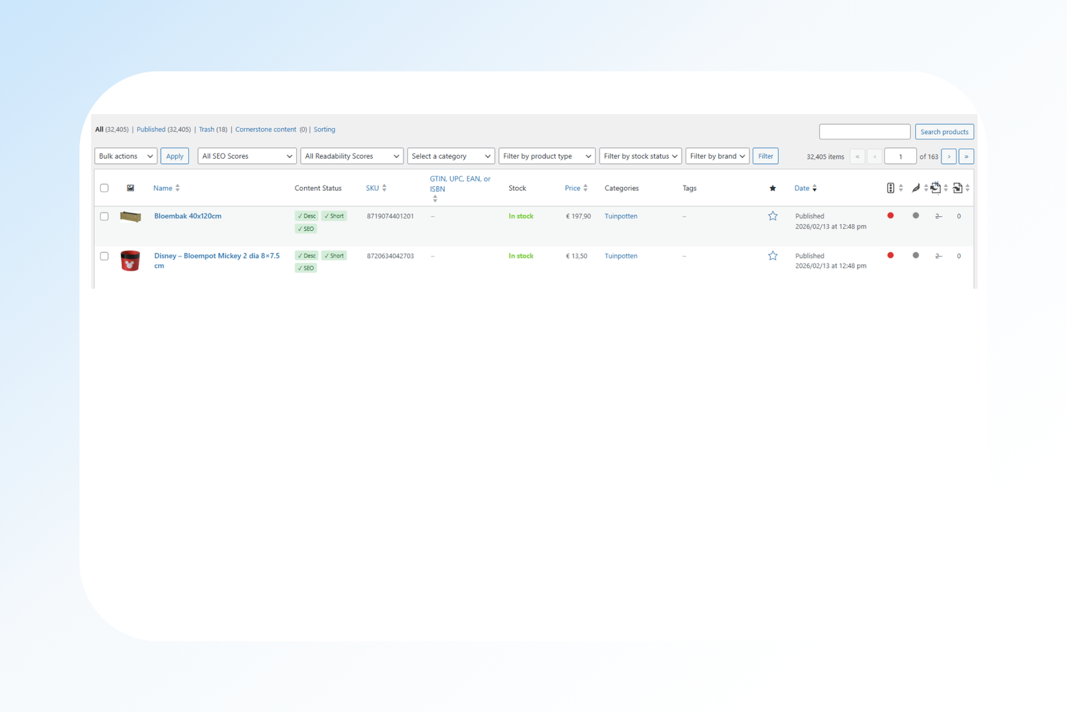Image resolution: width=1067 pixels, height=712 pixels.
Task: Switch to the Published products view
Action: [151, 129]
